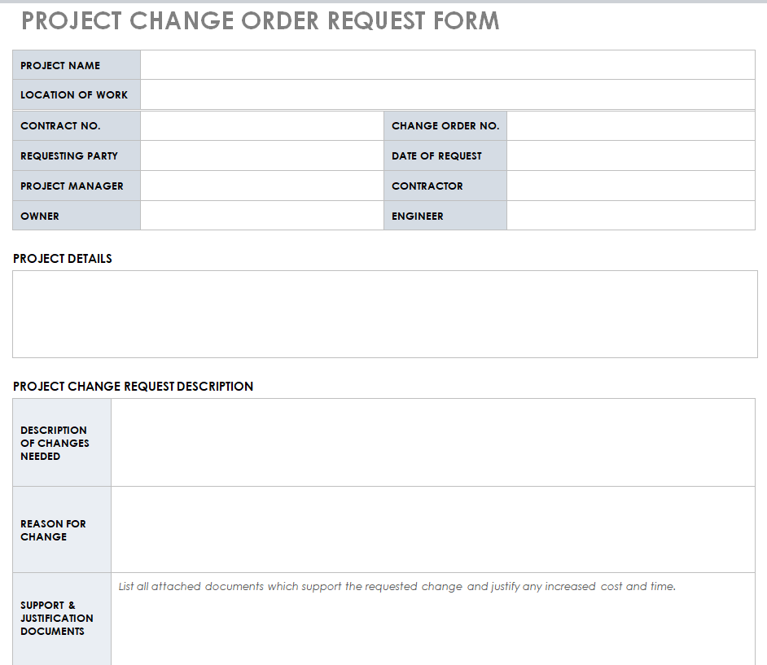This screenshot has width=767, height=665.
Task: Click the Requesting Party input cell
Action: [261, 155]
